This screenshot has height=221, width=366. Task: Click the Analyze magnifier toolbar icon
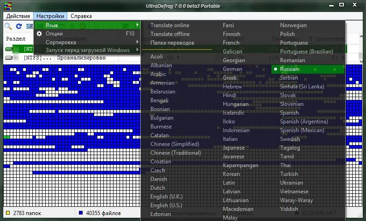click(x=8, y=26)
